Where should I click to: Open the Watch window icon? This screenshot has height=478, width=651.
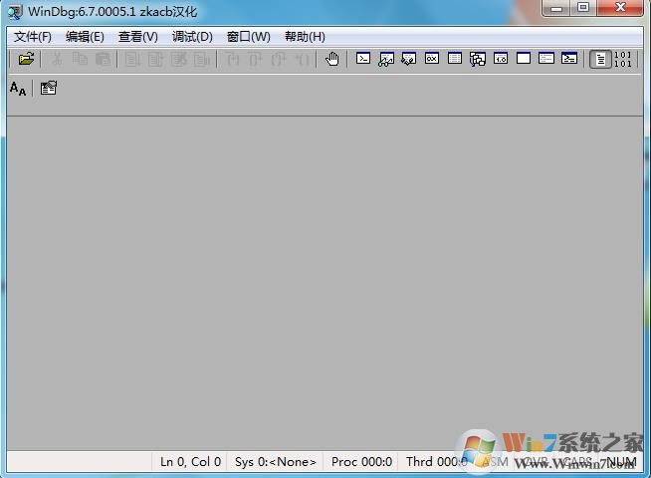click(x=386, y=59)
